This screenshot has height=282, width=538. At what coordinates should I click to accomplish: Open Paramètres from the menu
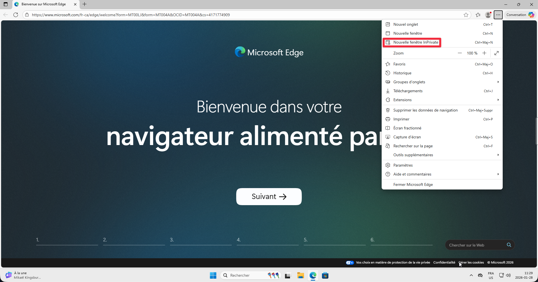pyautogui.click(x=442, y=165)
